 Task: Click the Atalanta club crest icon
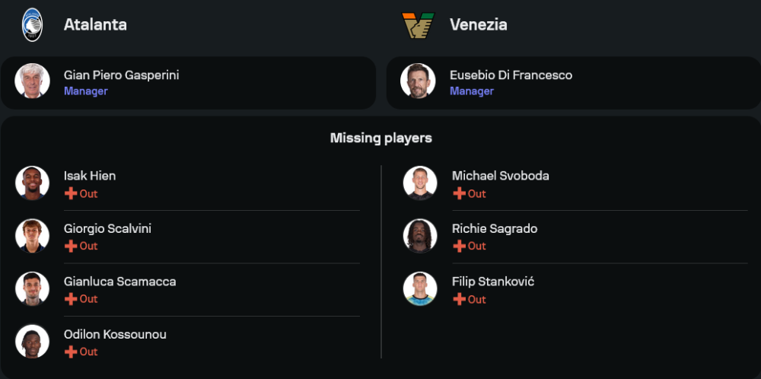[x=33, y=25]
